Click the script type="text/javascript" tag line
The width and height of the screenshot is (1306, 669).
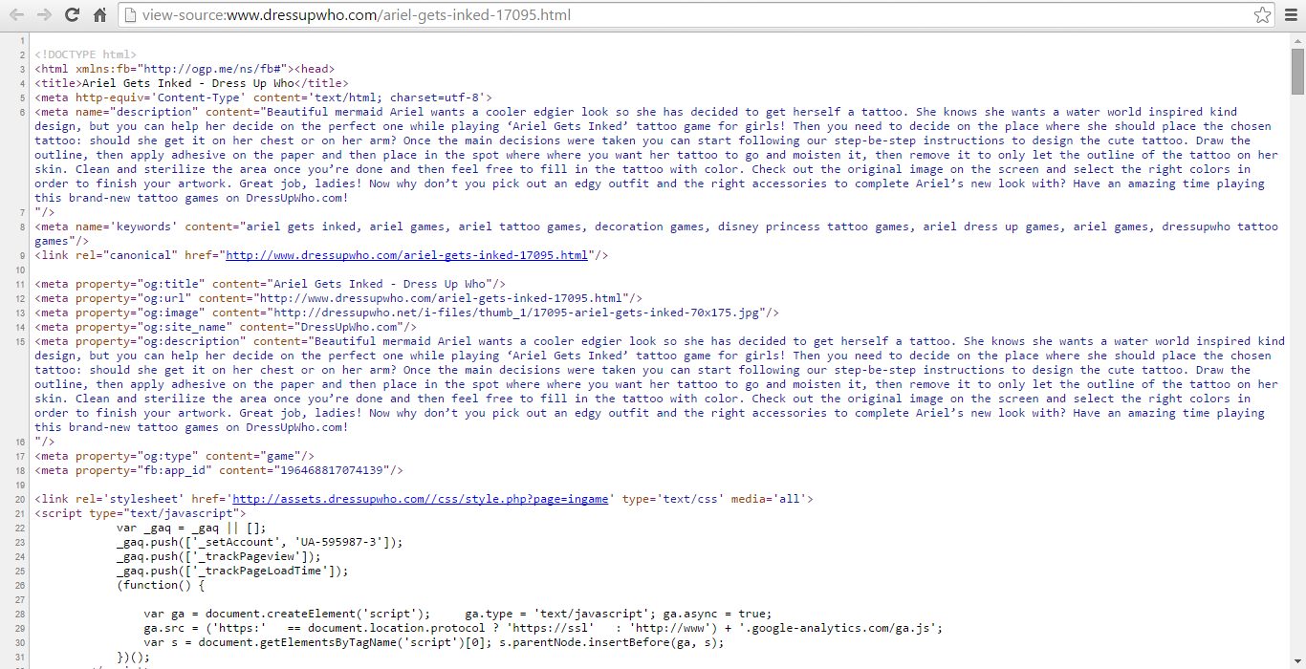pos(141,513)
